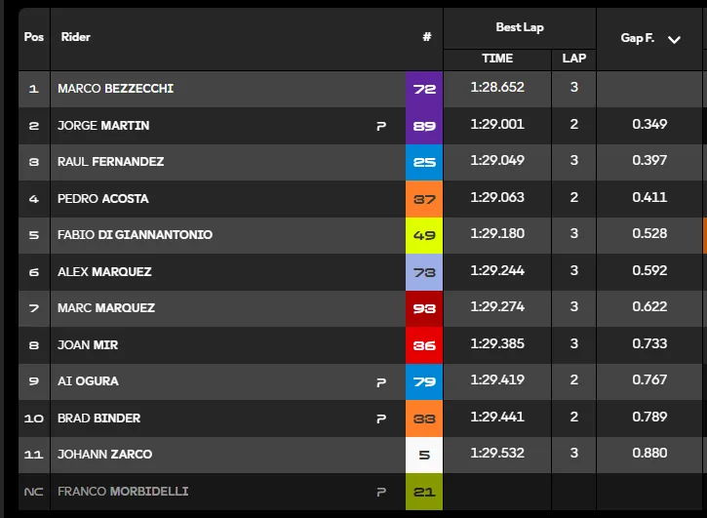Image resolution: width=707 pixels, height=518 pixels.
Task: Click Pedro Acosta's orange number 37 badge
Action: (424, 199)
